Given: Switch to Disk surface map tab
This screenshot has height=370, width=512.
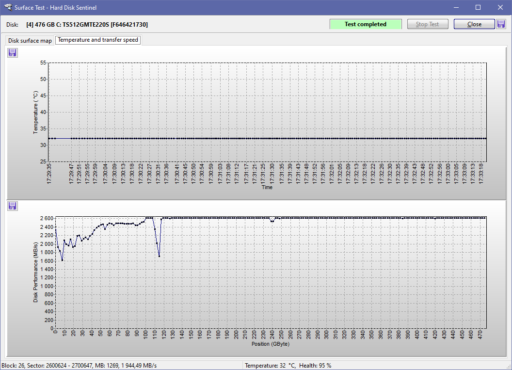Looking at the screenshot, I should [x=30, y=41].
